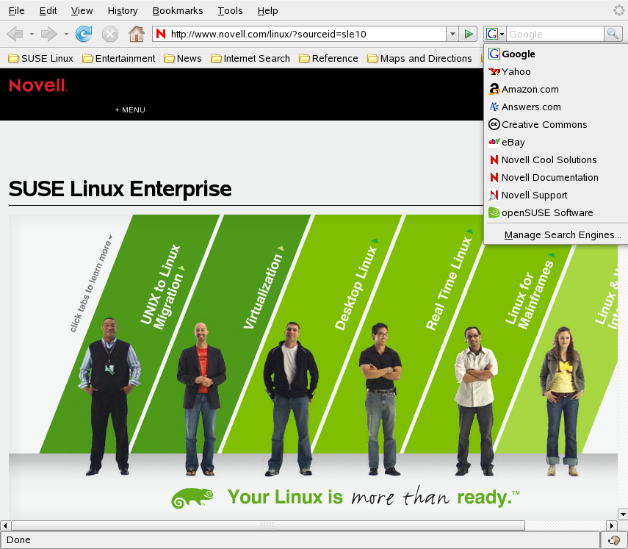Select Google search engine from list
Screen dimensions: 628x549
tap(556, 54)
